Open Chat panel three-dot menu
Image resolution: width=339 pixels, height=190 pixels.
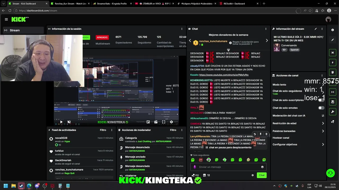(266, 29)
